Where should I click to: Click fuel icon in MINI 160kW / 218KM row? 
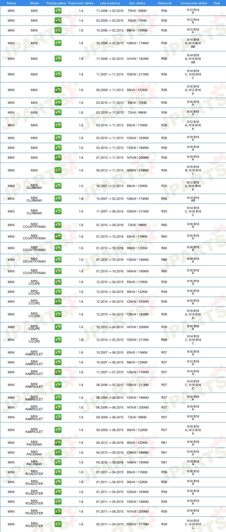(x=58, y=170)
